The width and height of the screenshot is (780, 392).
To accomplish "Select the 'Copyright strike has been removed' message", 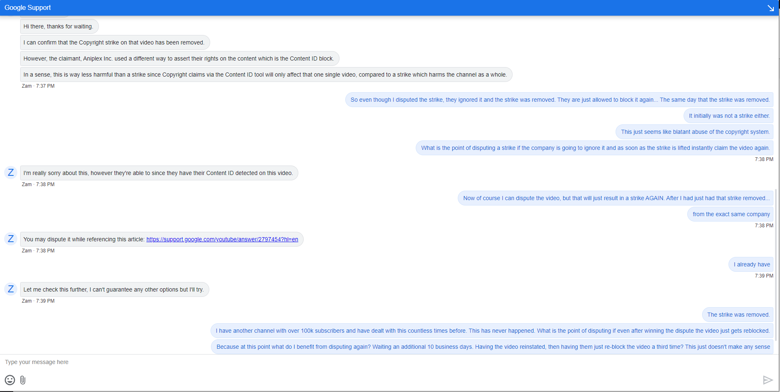I will 115,42.
